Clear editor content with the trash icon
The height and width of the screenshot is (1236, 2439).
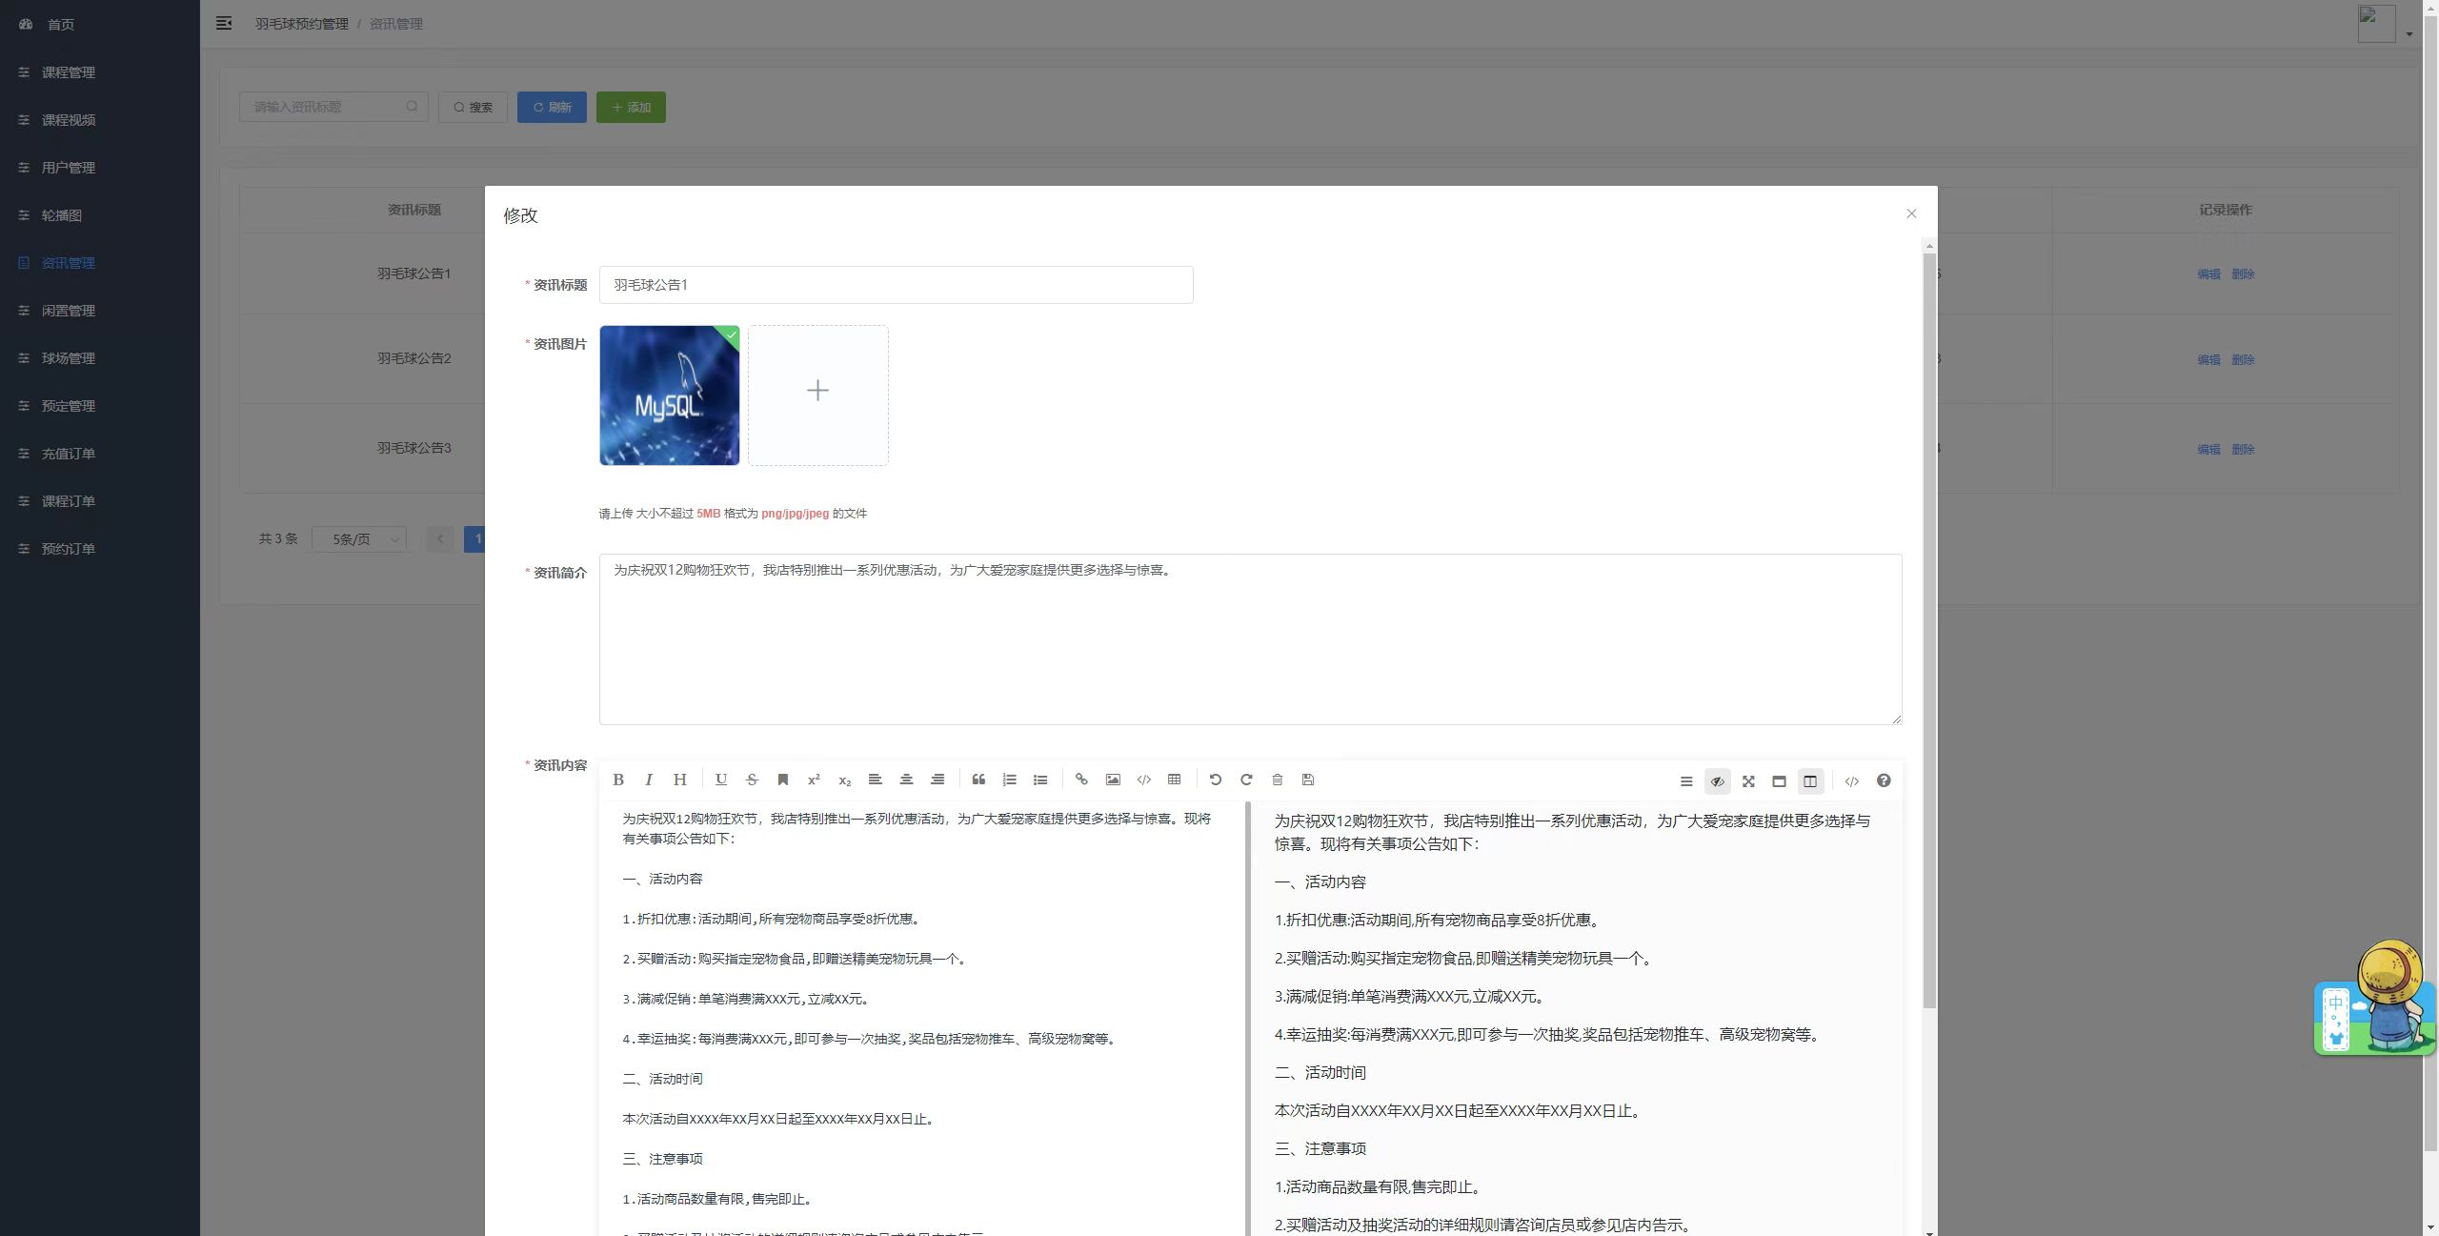tap(1278, 780)
